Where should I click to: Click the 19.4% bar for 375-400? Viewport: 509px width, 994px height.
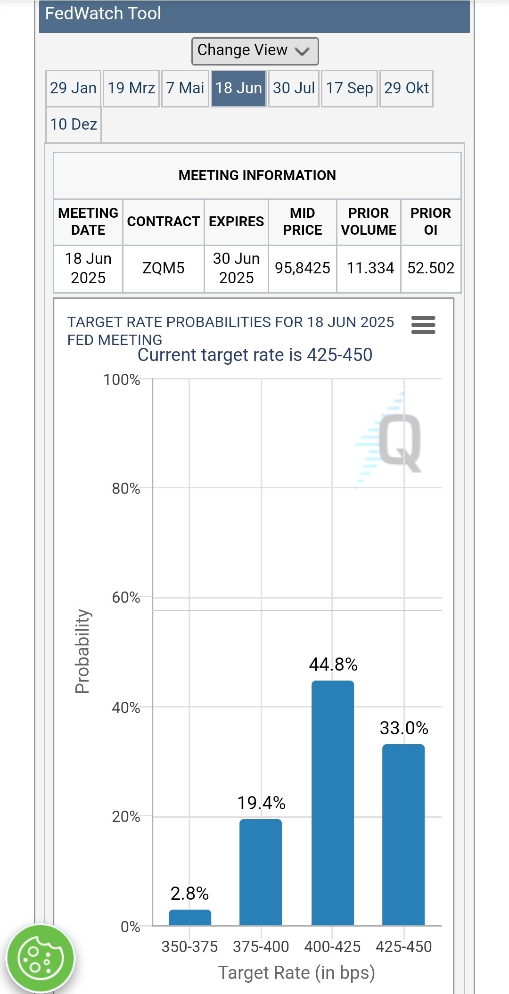pyautogui.click(x=261, y=872)
